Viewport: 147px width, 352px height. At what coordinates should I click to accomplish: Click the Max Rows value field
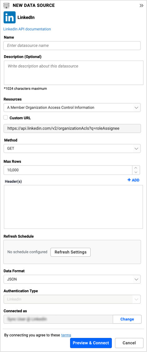point(68,170)
